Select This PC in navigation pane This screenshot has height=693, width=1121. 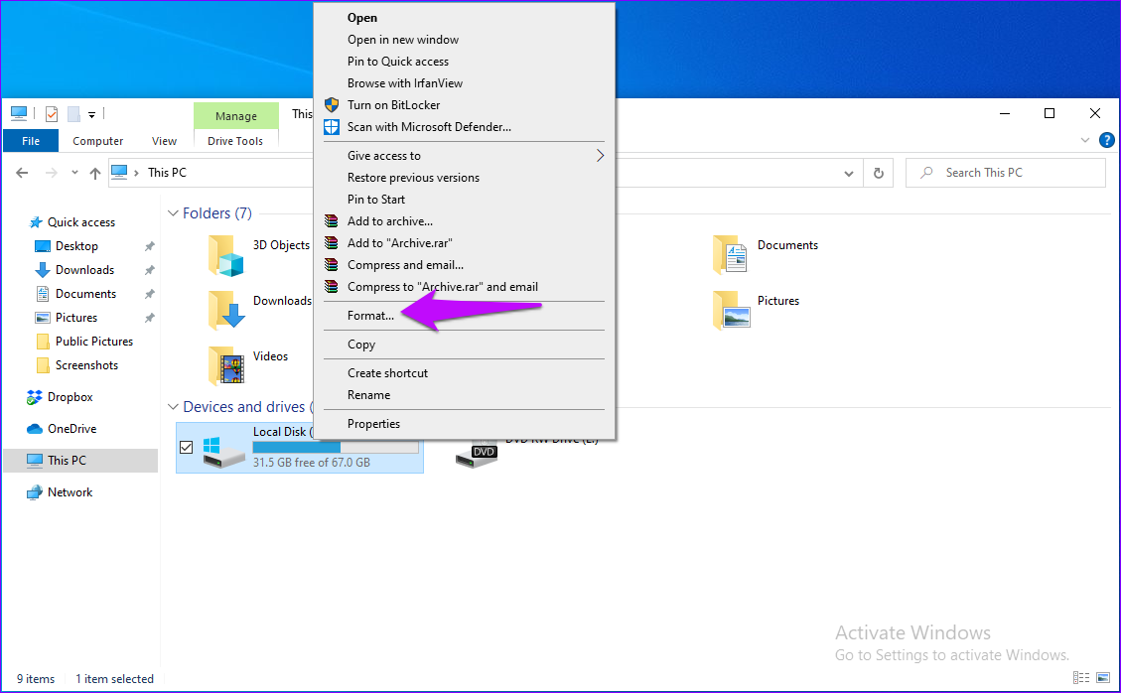[80, 461]
